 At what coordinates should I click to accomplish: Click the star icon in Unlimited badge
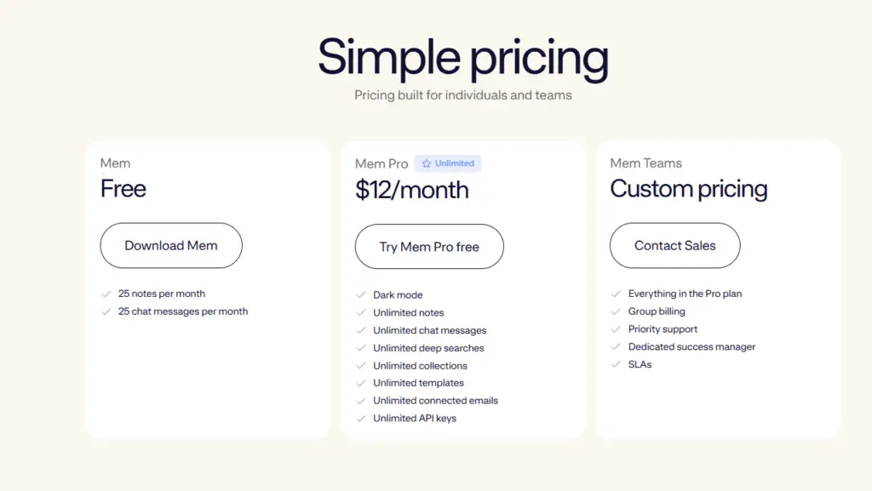click(427, 163)
